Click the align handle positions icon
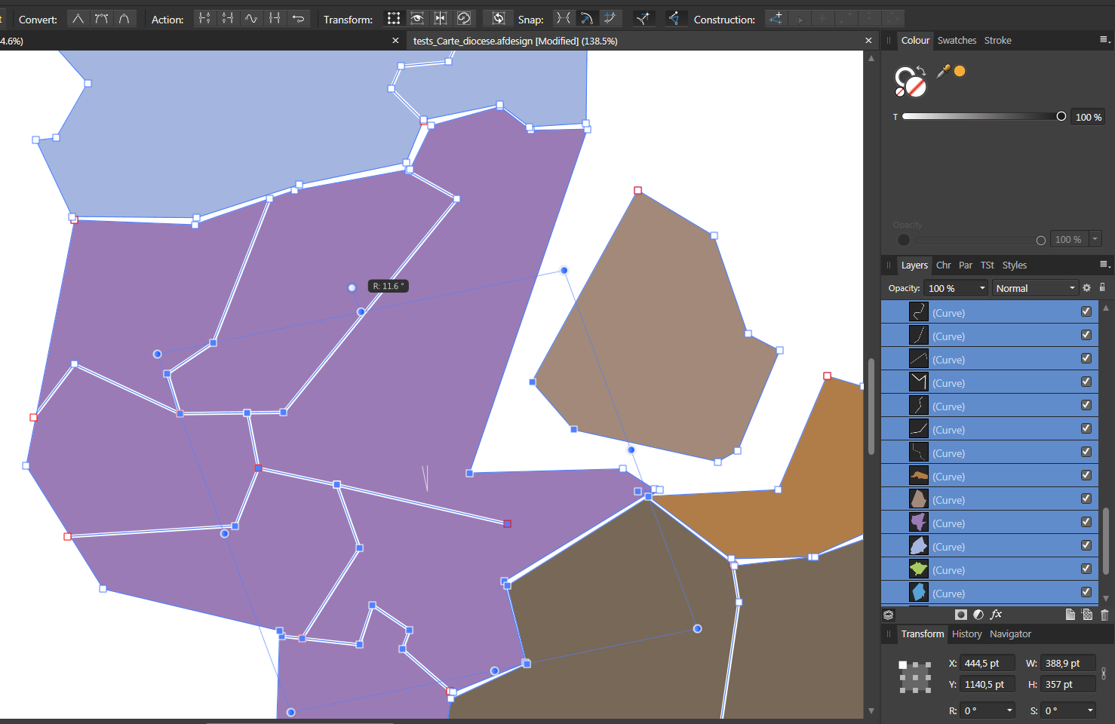 click(x=642, y=19)
